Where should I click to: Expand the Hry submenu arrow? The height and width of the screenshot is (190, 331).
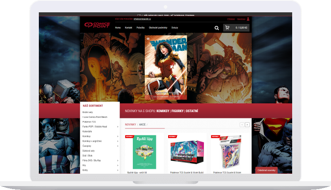pyautogui.click(x=117, y=165)
